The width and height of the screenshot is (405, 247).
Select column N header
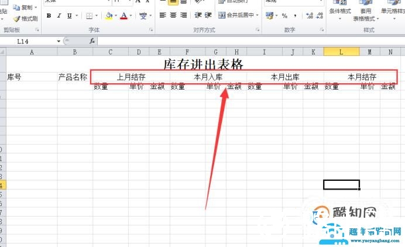(390, 52)
